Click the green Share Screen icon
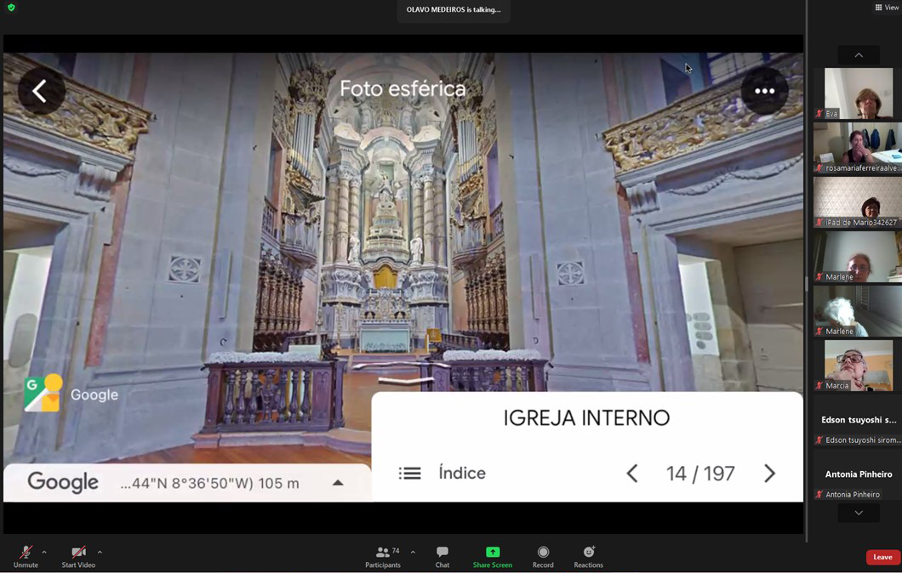Screen dimensions: 902x573 (493, 553)
